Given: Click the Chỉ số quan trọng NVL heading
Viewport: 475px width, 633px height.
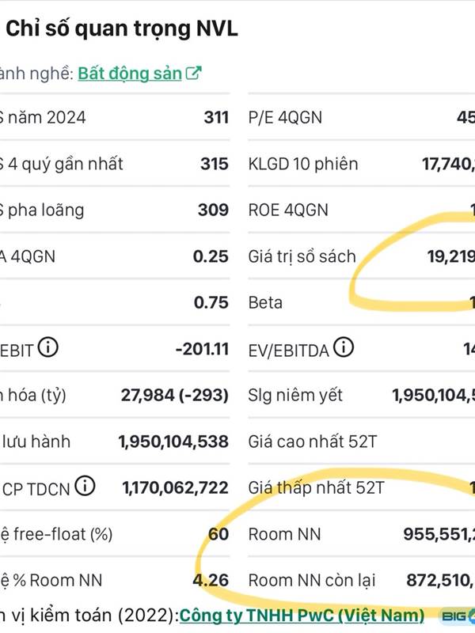Looking at the screenshot, I should 122,28.
